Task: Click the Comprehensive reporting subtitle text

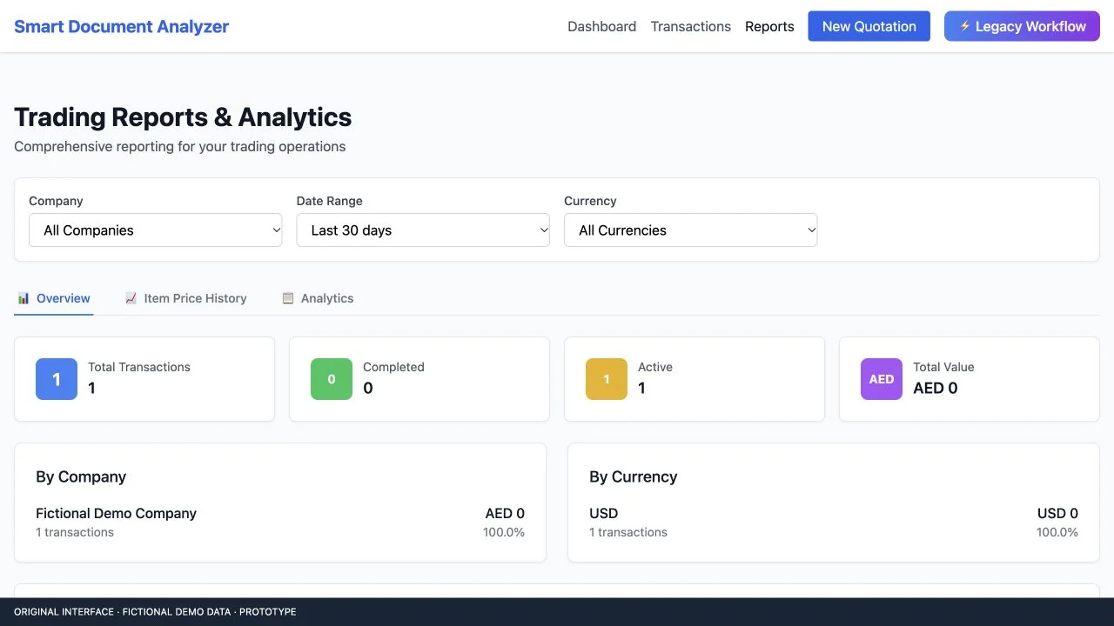Action: [x=180, y=146]
